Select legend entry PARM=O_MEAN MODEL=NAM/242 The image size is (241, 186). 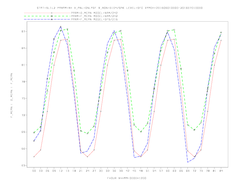94,13
